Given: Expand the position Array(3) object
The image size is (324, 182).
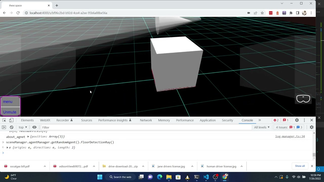Looking at the screenshot, I should (x=28, y=136).
